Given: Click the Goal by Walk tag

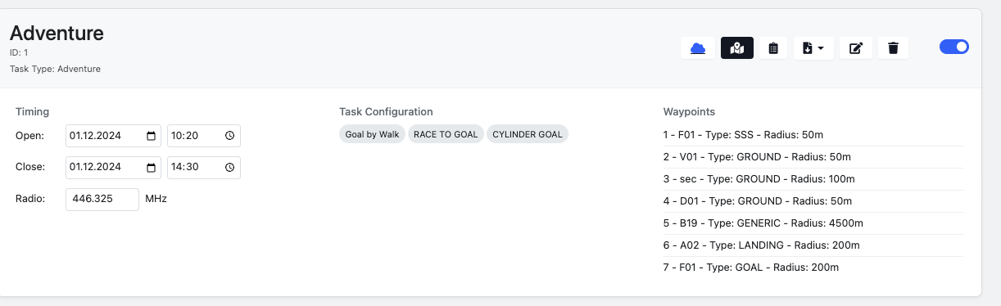Looking at the screenshot, I should 372,134.
